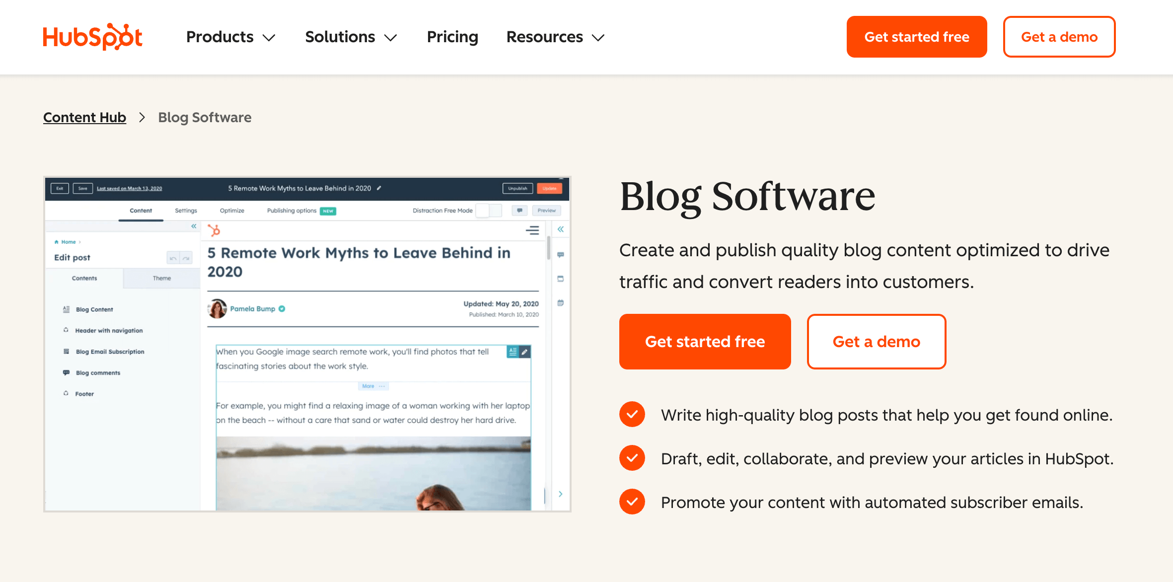Edit the post title via the pencil icon
This screenshot has height=582, width=1173.
(x=379, y=188)
